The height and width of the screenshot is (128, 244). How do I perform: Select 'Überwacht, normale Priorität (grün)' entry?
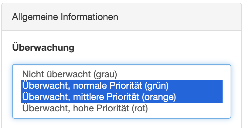[122, 86]
